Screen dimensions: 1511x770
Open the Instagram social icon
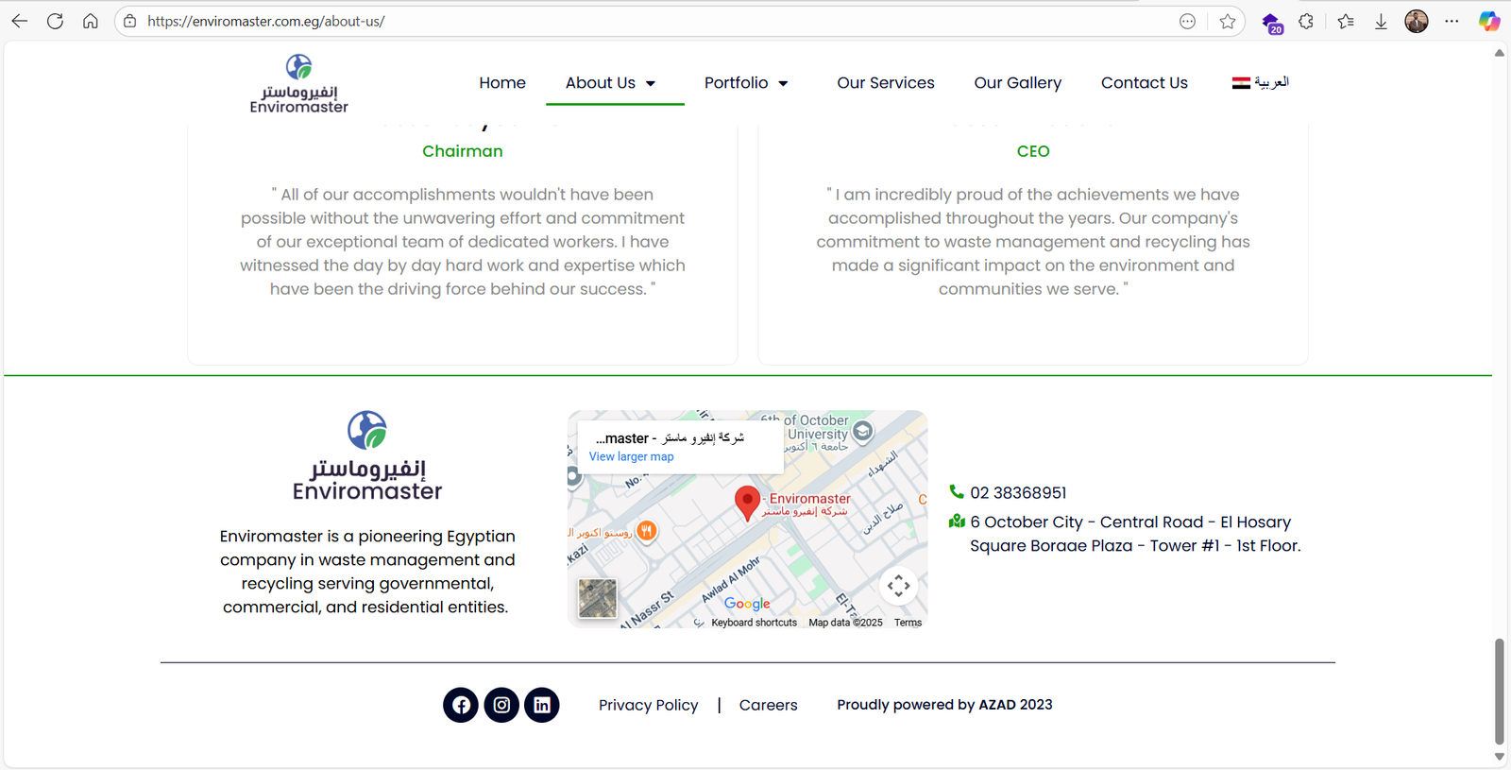click(501, 705)
